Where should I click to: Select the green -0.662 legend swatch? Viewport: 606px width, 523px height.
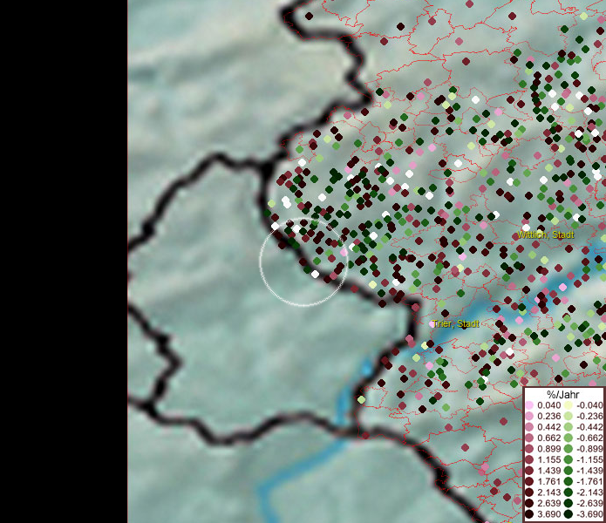click(x=569, y=438)
